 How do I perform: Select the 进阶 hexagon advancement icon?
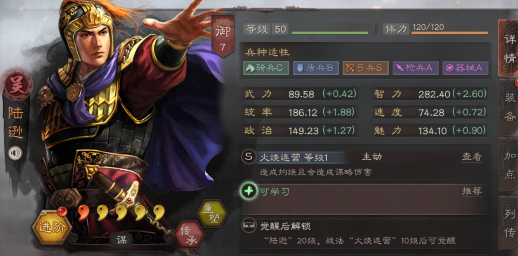[52, 227]
